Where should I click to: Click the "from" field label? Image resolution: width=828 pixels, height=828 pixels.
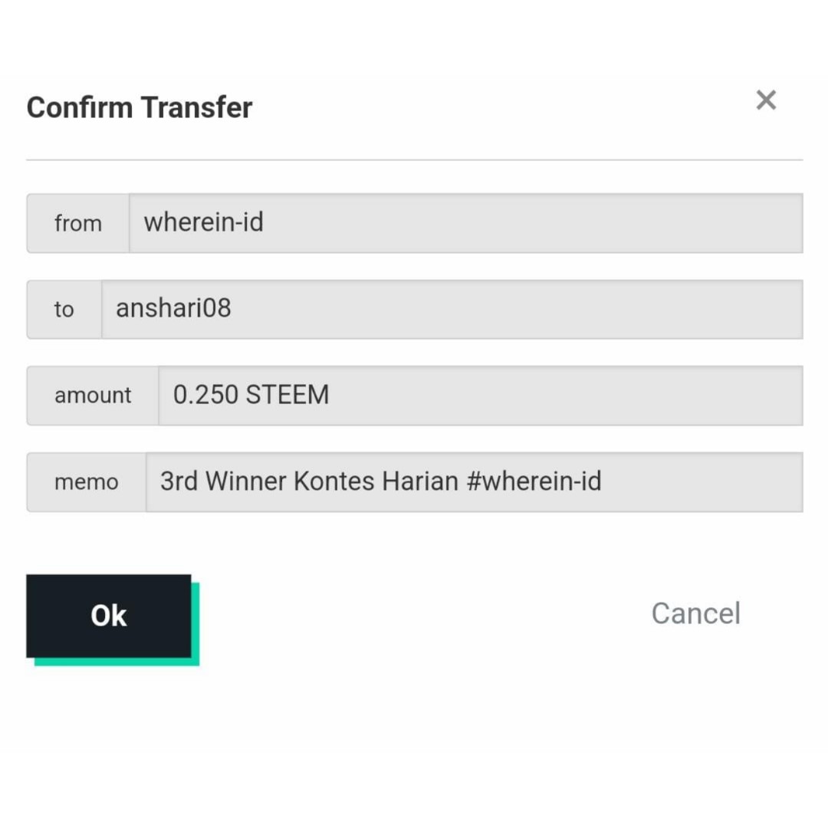[x=78, y=223]
